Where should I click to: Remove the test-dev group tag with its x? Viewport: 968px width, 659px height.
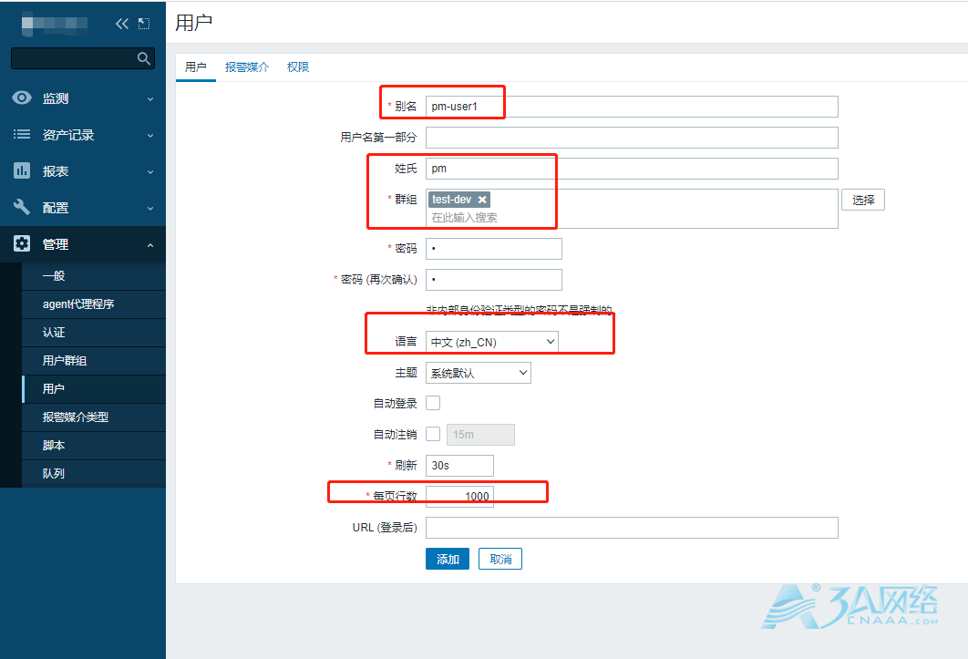coord(482,200)
